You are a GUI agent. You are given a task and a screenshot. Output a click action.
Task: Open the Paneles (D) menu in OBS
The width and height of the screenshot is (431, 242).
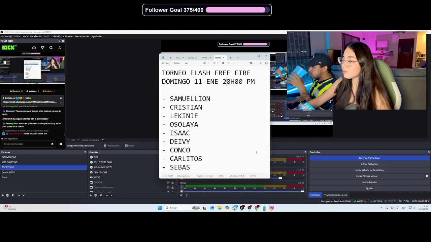[x=36, y=36]
